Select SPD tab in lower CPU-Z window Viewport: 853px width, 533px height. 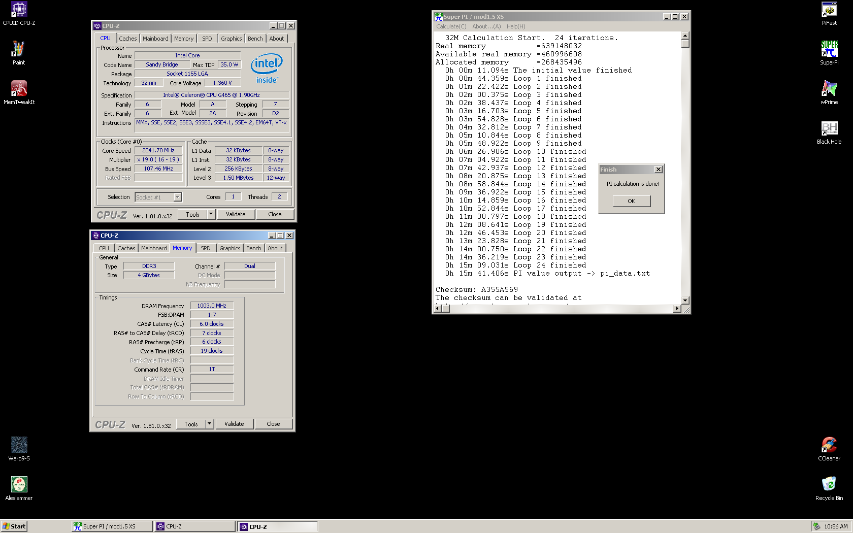coord(206,248)
